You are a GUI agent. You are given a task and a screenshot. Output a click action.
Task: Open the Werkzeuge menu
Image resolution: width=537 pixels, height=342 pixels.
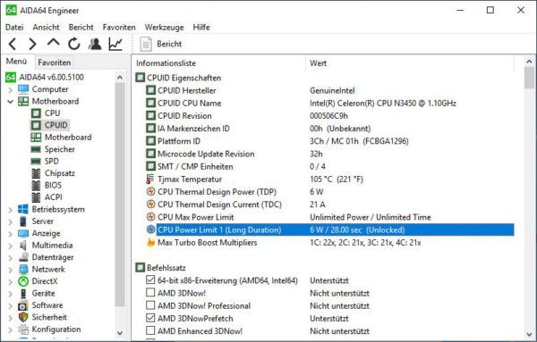pyautogui.click(x=164, y=27)
